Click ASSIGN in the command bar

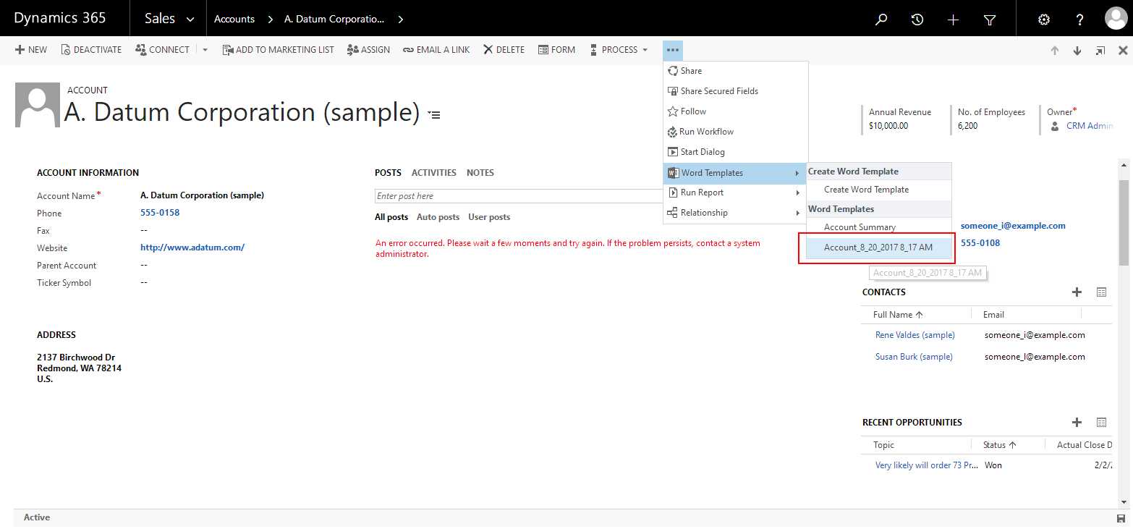(368, 50)
